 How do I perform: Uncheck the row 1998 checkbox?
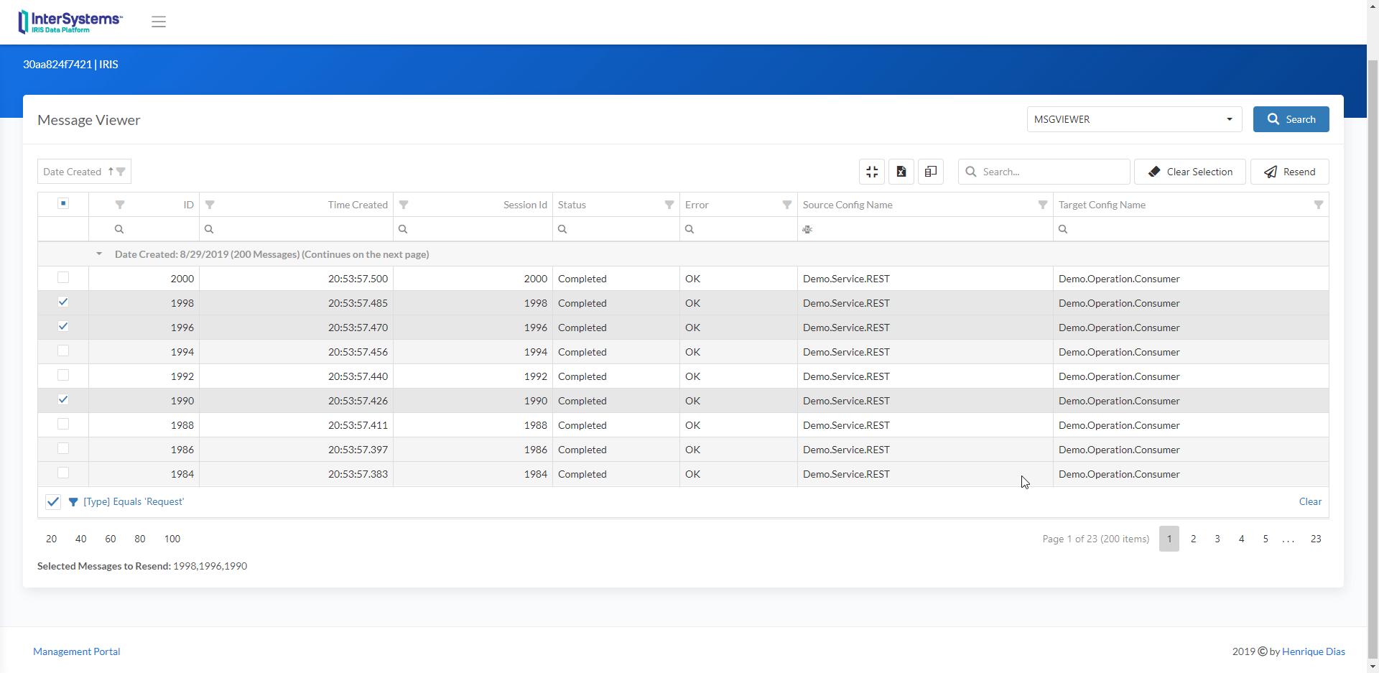63,302
